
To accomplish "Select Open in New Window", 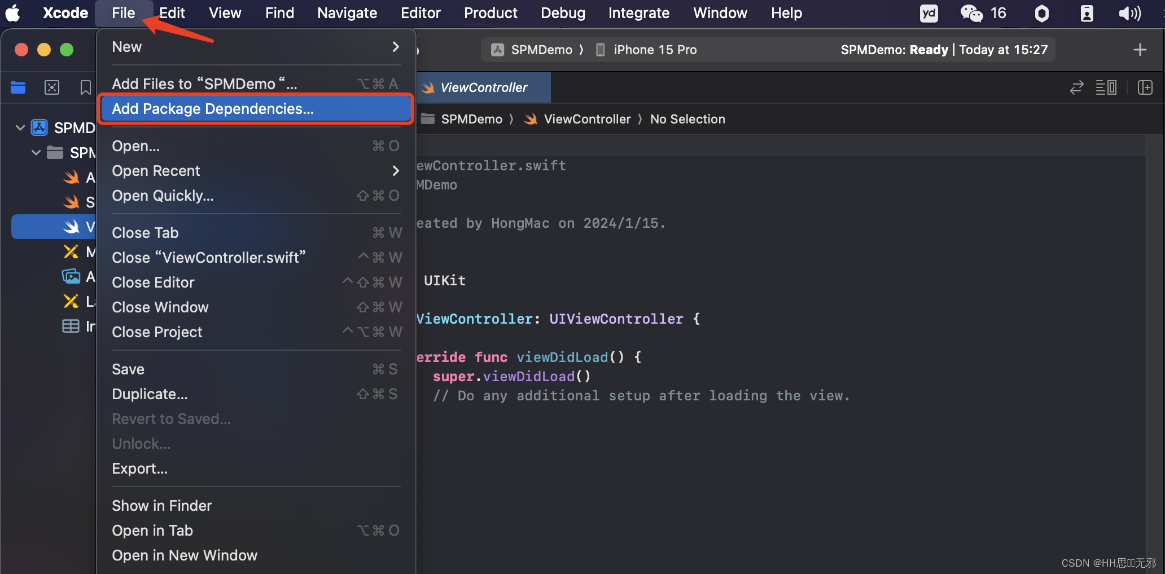I will pyautogui.click(x=256, y=555).
